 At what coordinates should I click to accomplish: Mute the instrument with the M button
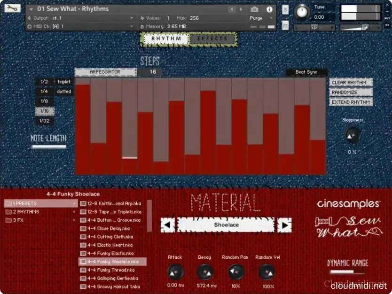tap(285, 25)
